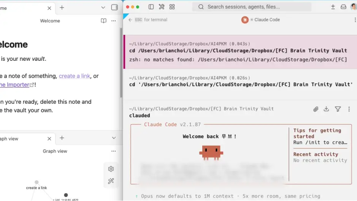Viewport: 357px width, 201px height.
Task: Expand tab list dropdown in Graph view pane
Action: 114,138
